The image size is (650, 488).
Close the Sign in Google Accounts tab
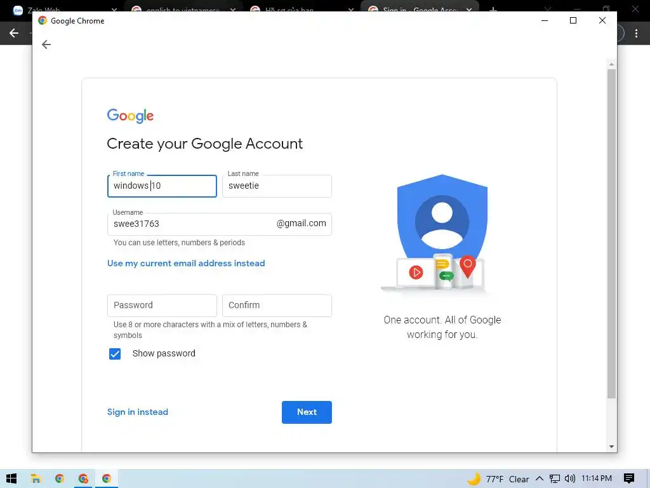pyautogui.click(x=469, y=8)
